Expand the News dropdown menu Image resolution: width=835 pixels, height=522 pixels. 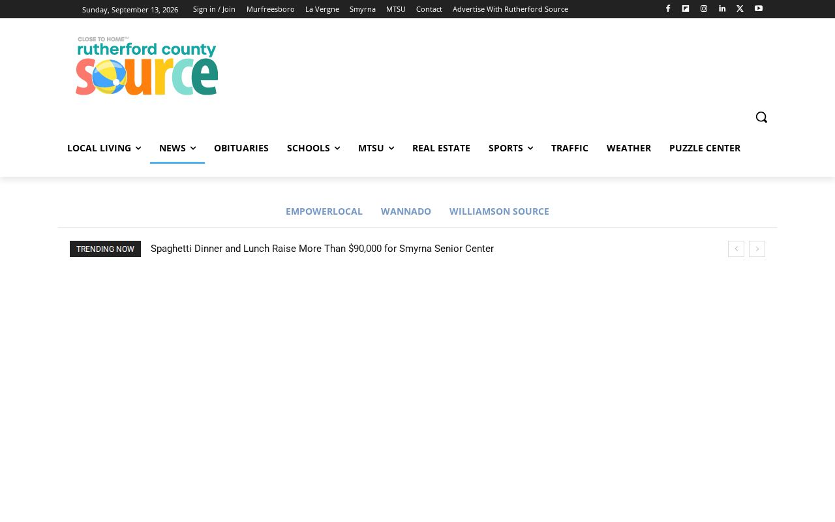tap(177, 148)
